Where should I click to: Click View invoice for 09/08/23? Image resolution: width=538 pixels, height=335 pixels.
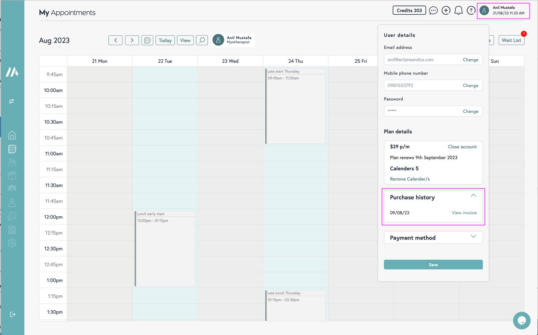(464, 213)
